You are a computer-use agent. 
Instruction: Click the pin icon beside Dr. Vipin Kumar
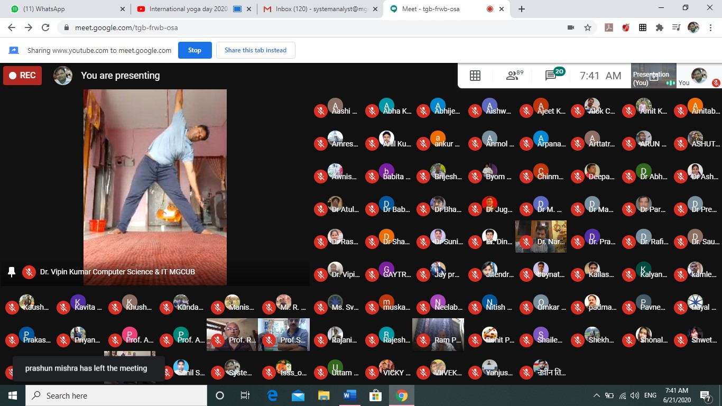click(12, 272)
